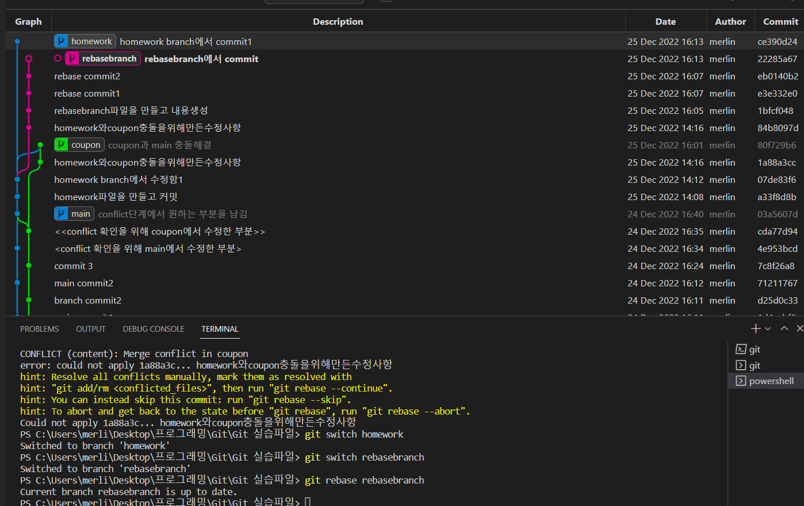Select the graph dot for commit e3e332e0
Screen dimensions: 804x506
29,93
